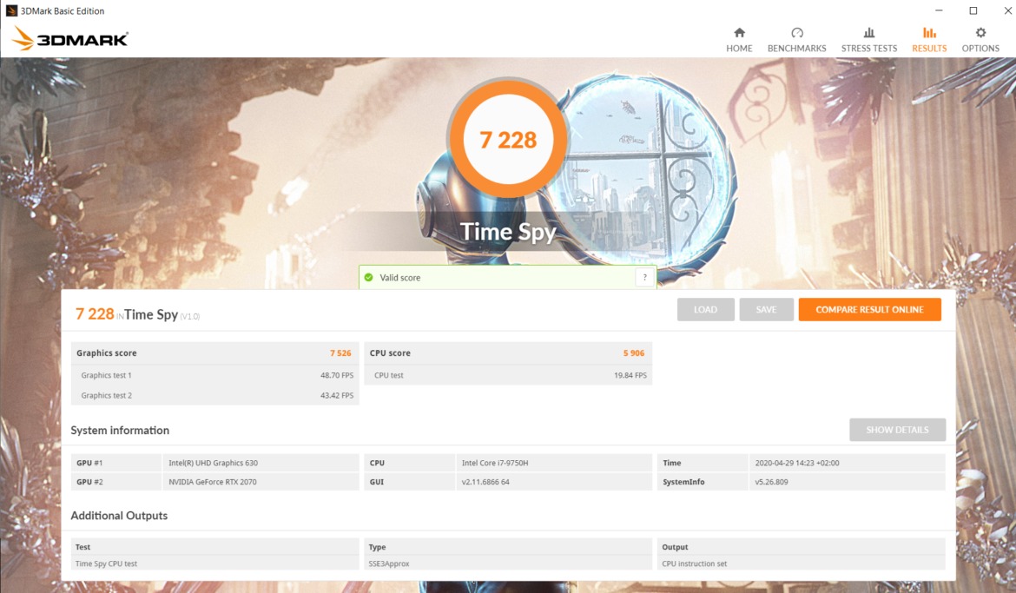The width and height of the screenshot is (1016, 593).
Task: Open the question mark help for Valid score
Action: (x=644, y=278)
